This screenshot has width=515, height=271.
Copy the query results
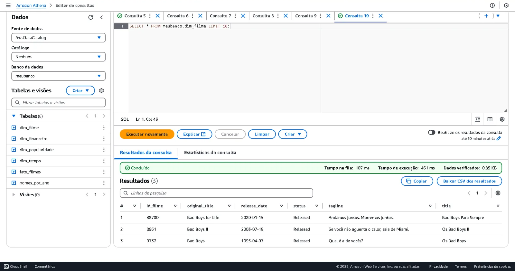coord(417,181)
